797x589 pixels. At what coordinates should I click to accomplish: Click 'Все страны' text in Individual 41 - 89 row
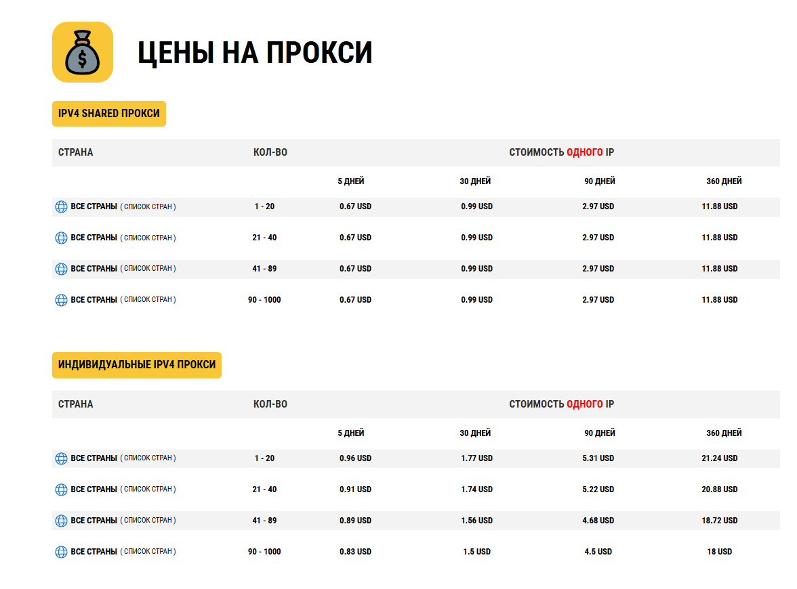(x=94, y=521)
